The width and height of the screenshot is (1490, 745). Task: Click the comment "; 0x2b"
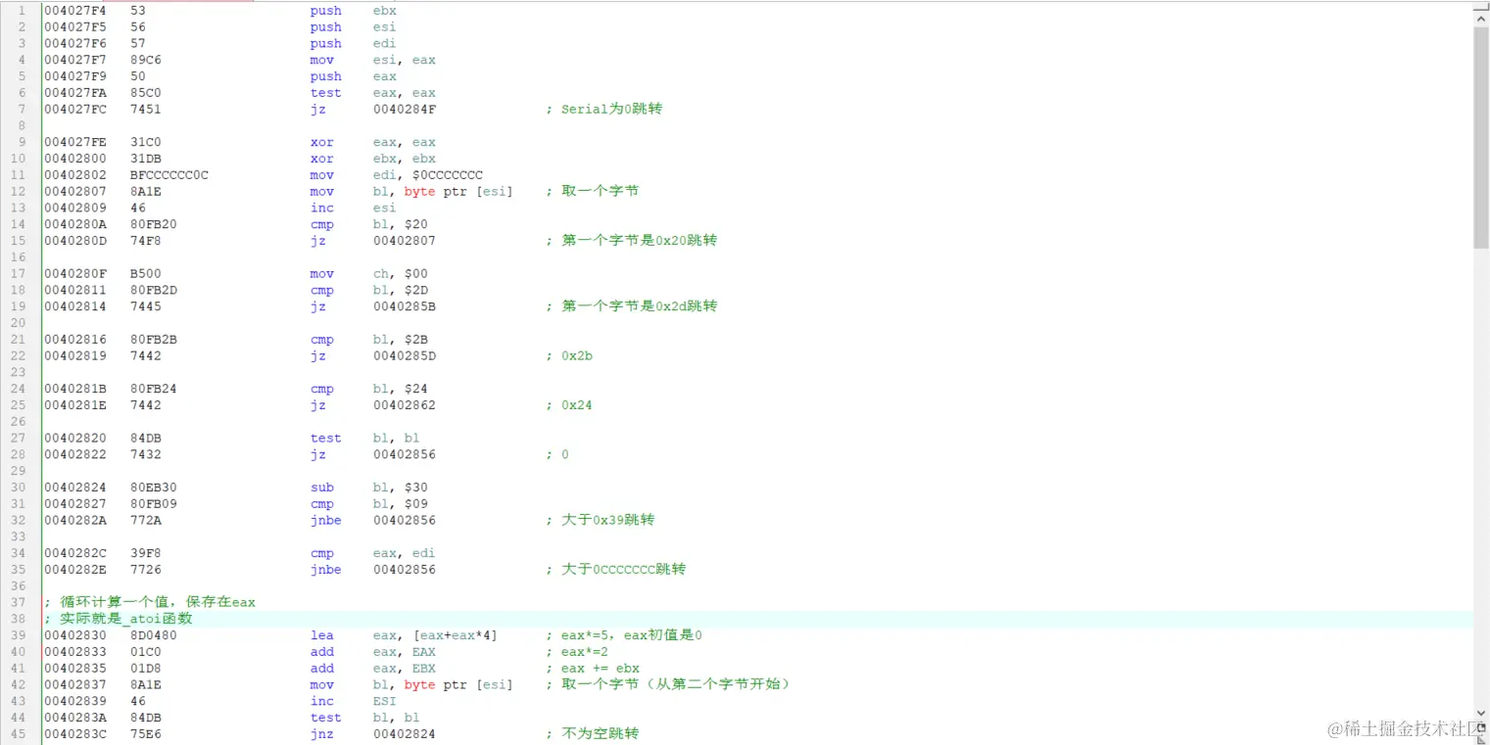[x=569, y=356]
